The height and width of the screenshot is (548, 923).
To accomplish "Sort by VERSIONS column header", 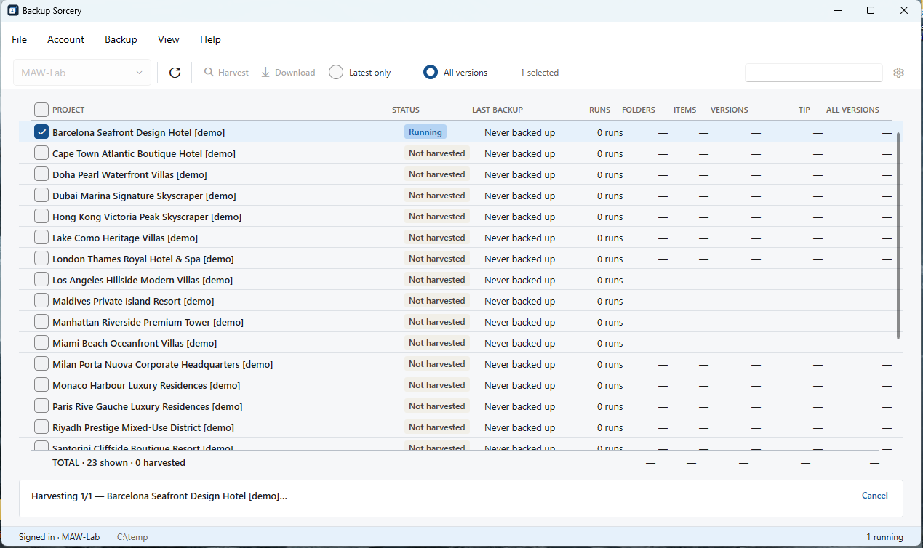I will [730, 110].
